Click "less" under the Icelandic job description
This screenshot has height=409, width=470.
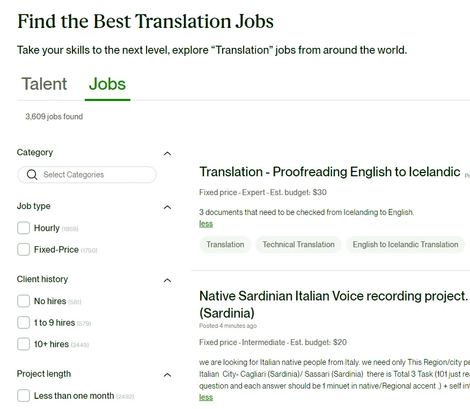[x=205, y=224]
